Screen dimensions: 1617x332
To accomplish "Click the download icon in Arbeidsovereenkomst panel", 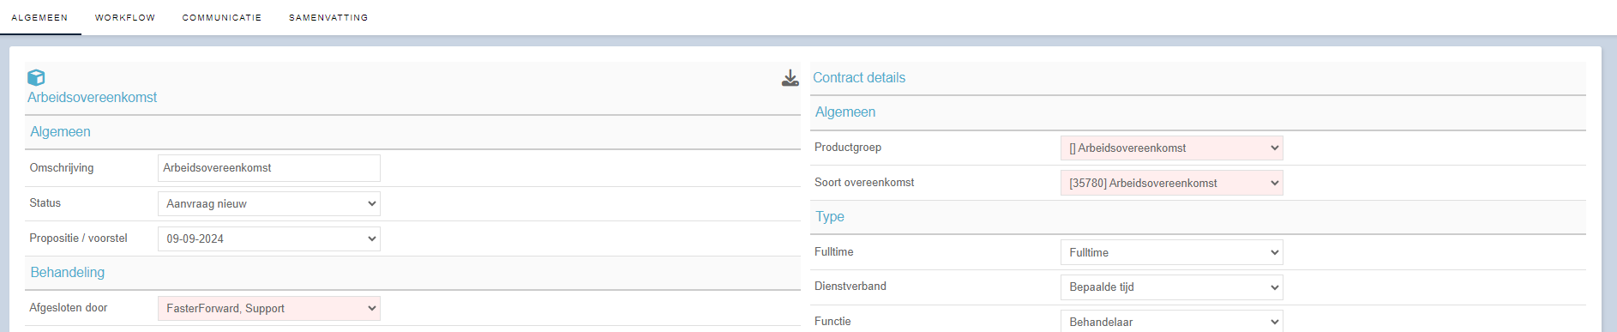I will coord(790,78).
